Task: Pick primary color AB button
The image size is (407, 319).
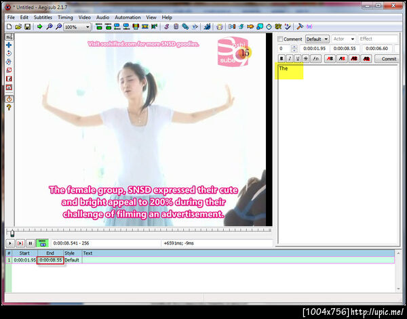Action: click(x=330, y=59)
